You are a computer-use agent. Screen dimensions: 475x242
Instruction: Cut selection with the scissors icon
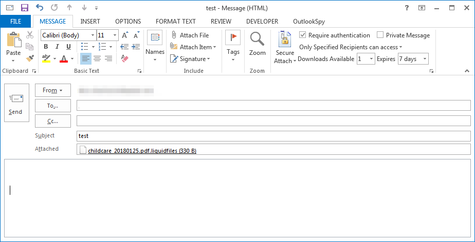(x=30, y=35)
